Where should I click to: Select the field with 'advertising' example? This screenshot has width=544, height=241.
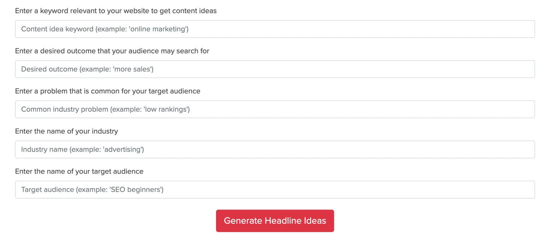(x=274, y=150)
